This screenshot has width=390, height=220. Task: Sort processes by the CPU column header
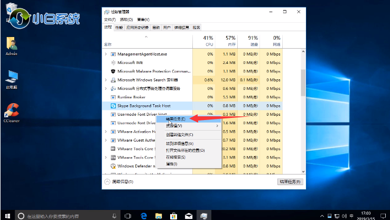(208, 41)
